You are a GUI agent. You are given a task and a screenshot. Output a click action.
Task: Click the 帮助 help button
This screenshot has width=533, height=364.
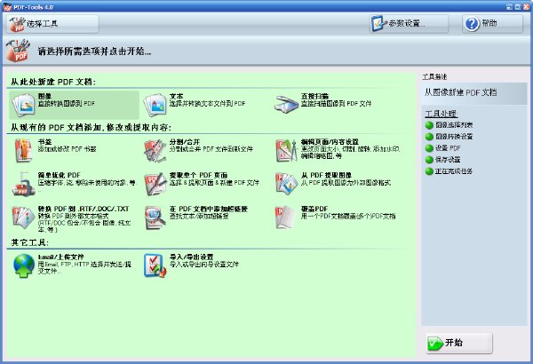[492, 24]
